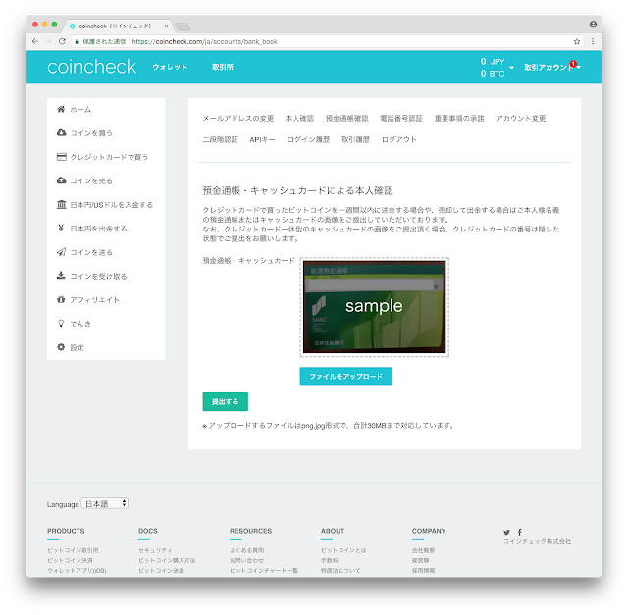
Task: Switch to 重要事項の承諾 tab
Action: [459, 118]
